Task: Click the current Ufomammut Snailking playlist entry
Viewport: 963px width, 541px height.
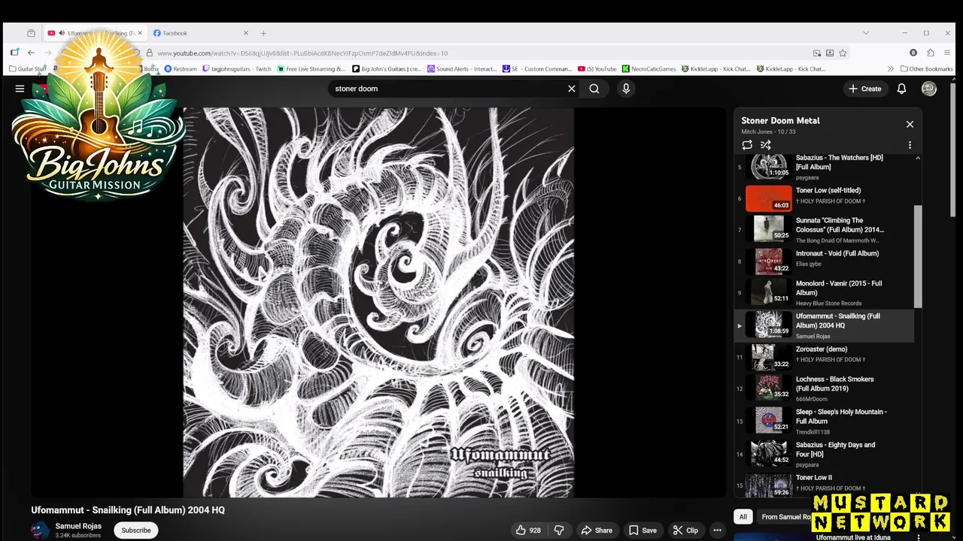Action: (825, 325)
